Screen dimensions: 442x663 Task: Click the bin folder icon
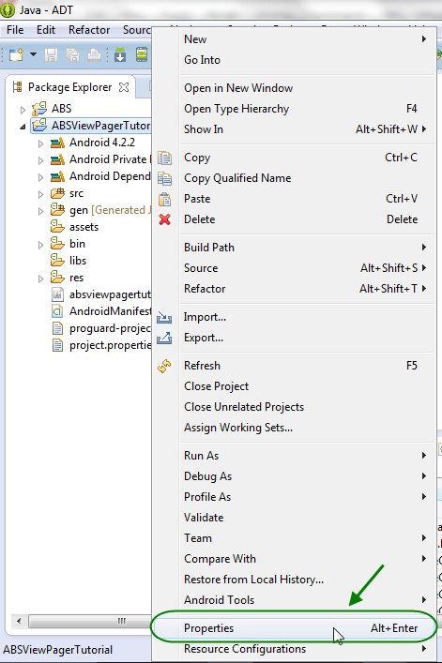point(57,243)
